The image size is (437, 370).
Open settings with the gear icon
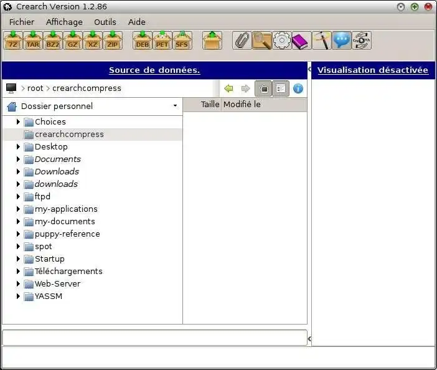[x=282, y=40]
